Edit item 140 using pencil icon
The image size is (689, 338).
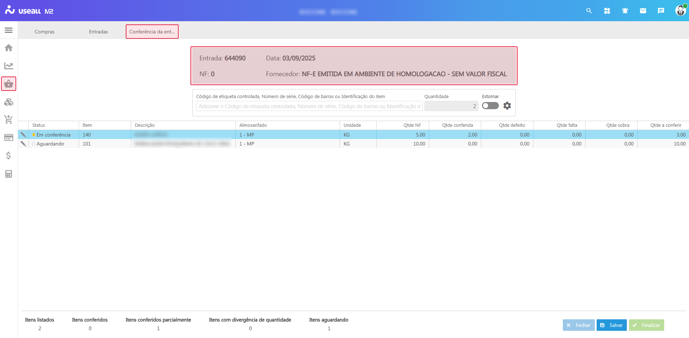click(x=23, y=135)
